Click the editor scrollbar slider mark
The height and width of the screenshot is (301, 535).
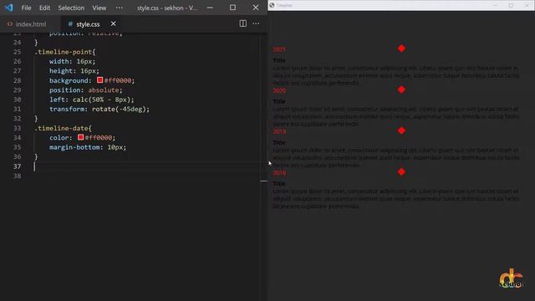click(x=264, y=181)
